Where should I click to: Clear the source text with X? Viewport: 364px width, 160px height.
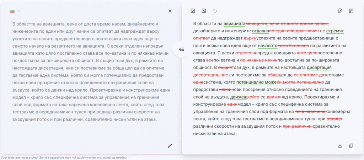click(x=170, y=11)
